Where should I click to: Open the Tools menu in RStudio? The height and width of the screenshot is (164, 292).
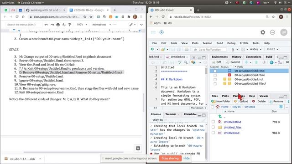click(256, 43)
